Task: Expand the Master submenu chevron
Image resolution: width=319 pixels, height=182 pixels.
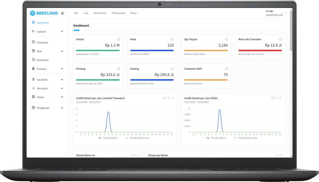Action: coord(62,97)
